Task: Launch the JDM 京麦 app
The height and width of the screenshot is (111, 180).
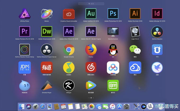Action: (25, 68)
